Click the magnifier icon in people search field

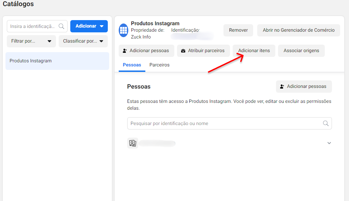(325, 123)
